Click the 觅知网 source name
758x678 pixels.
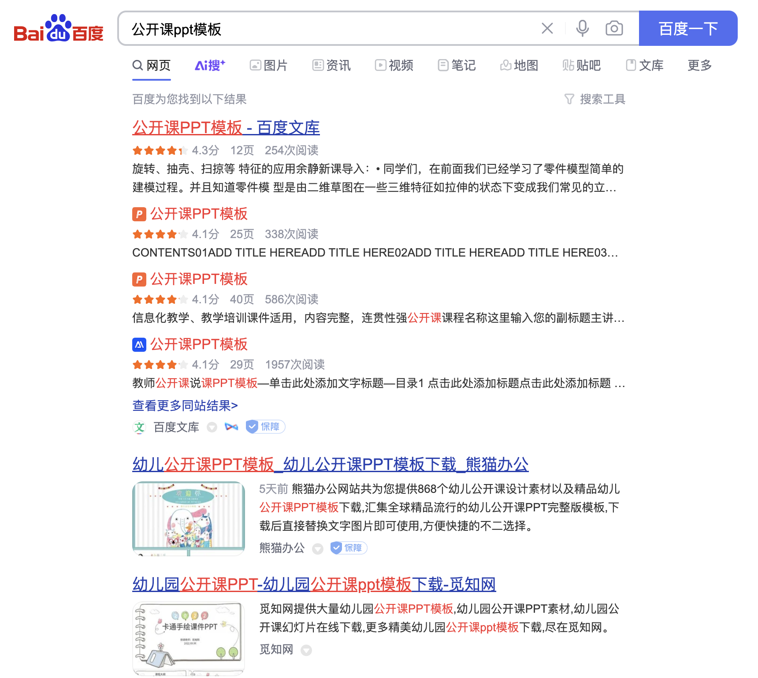(x=276, y=649)
